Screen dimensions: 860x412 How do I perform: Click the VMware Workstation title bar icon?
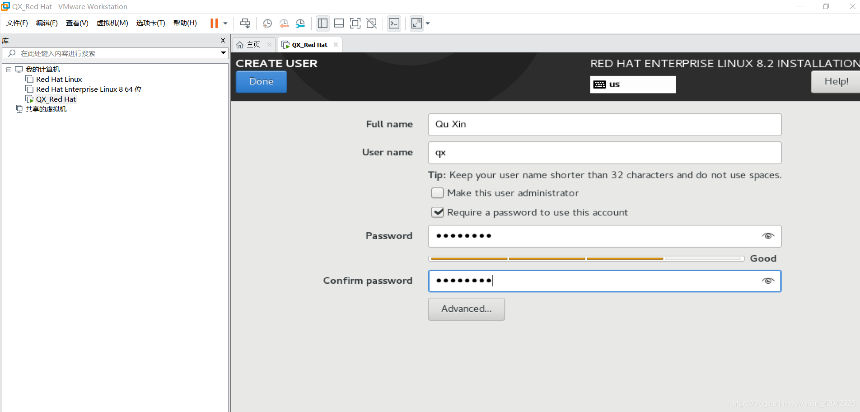[x=5, y=6]
